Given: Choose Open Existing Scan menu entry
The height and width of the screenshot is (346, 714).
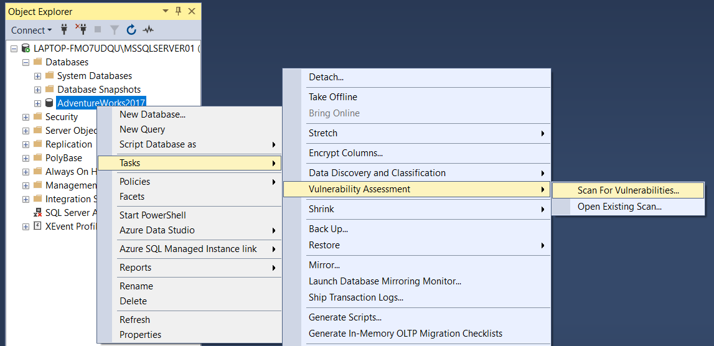Looking at the screenshot, I should pyautogui.click(x=628, y=207).
